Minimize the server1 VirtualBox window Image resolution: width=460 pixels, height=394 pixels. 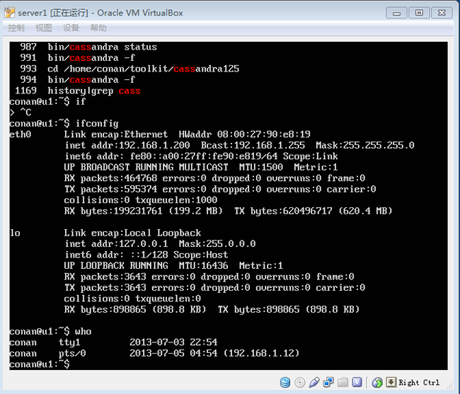[x=396, y=13]
